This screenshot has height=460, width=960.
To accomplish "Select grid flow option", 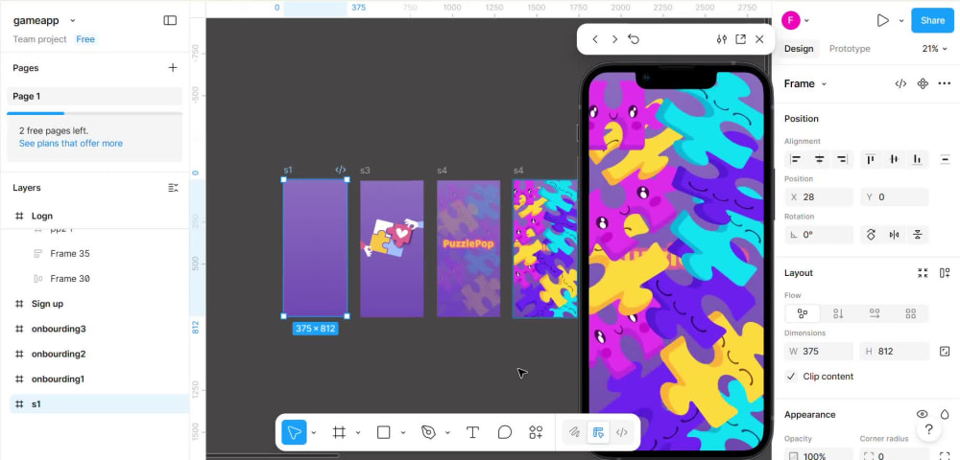I will coord(910,313).
